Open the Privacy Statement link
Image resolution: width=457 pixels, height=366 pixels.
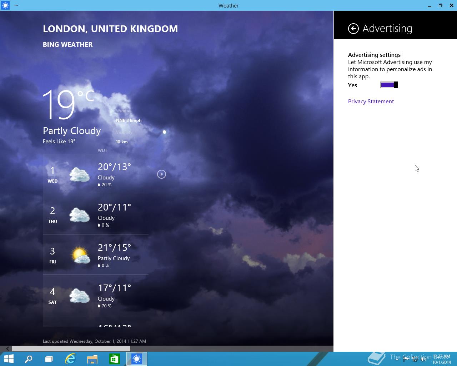(371, 102)
